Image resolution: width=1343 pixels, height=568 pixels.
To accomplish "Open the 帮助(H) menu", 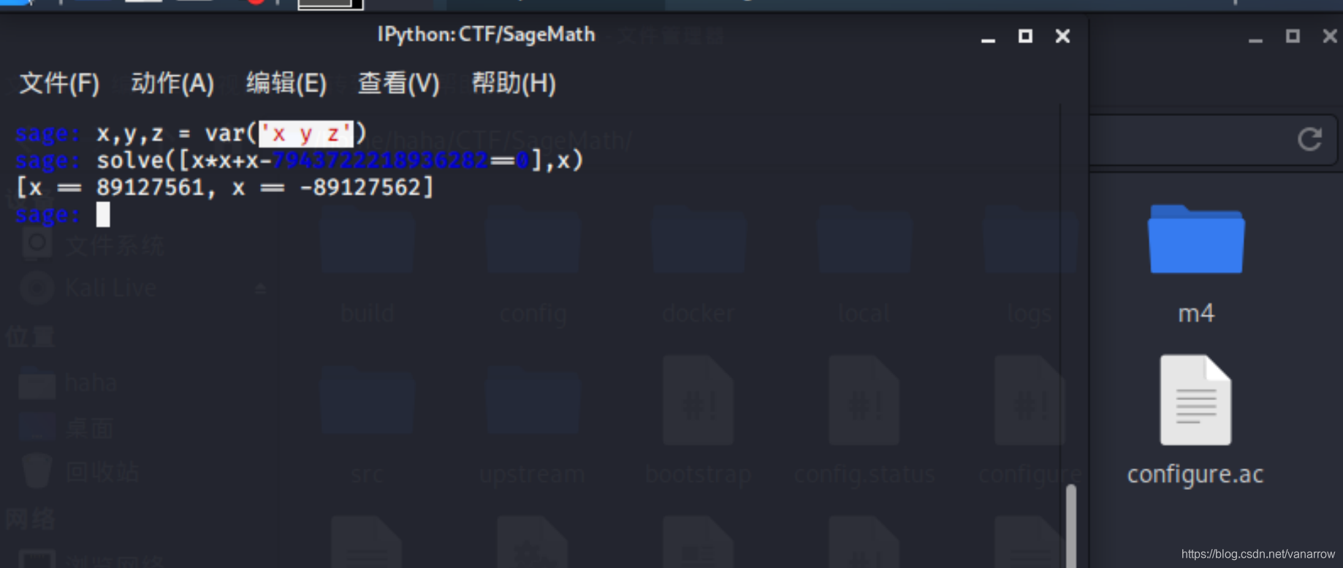I will click(x=514, y=83).
